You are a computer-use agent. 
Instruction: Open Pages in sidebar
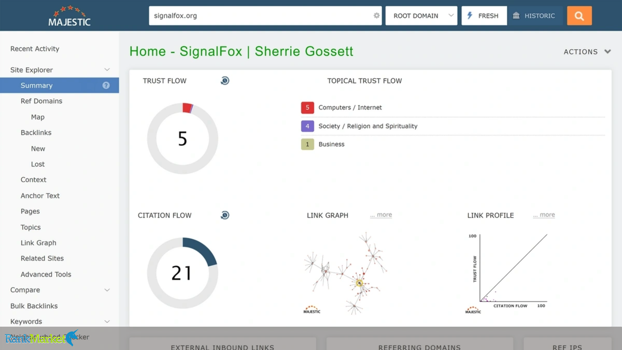30,211
